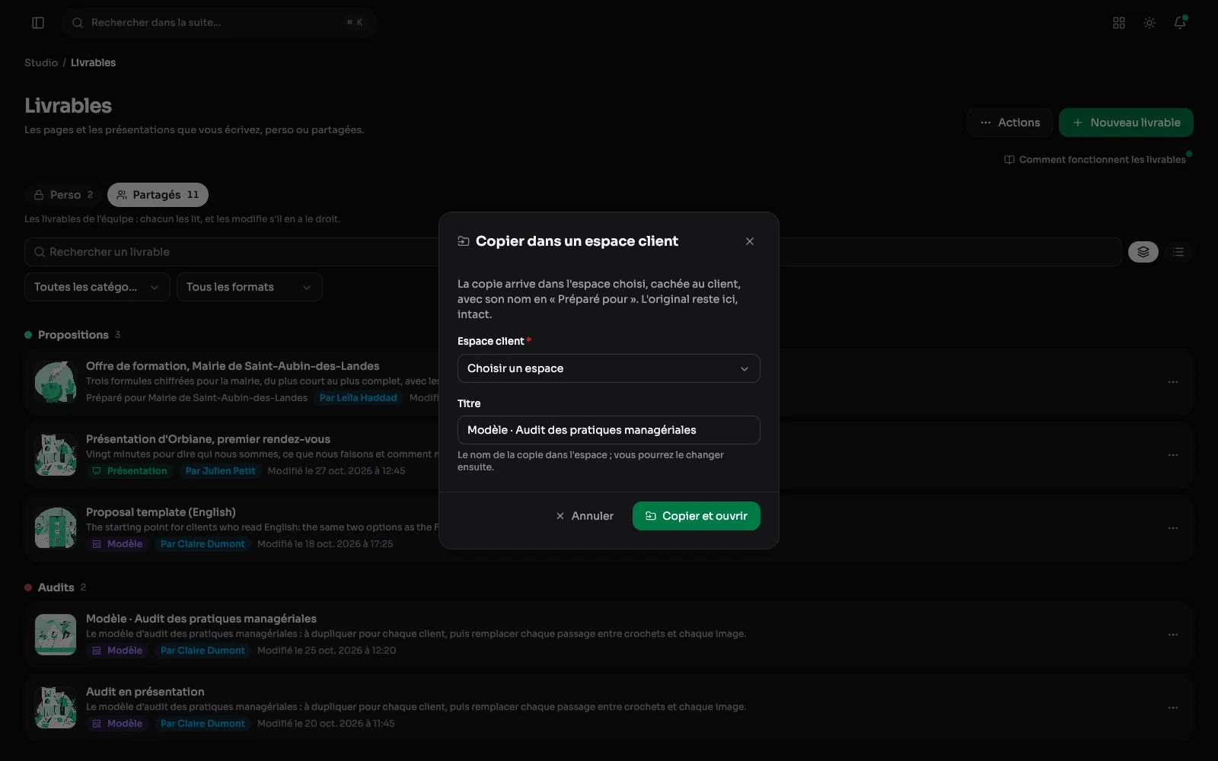The image size is (1218, 761).
Task: Open Audit en présentation title
Action: click(x=145, y=692)
